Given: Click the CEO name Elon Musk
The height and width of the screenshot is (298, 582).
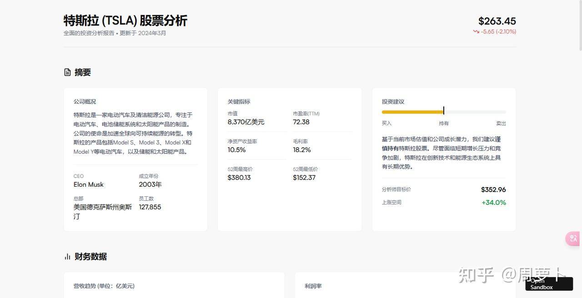Looking at the screenshot, I should pyautogui.click(x=89, y=184).
